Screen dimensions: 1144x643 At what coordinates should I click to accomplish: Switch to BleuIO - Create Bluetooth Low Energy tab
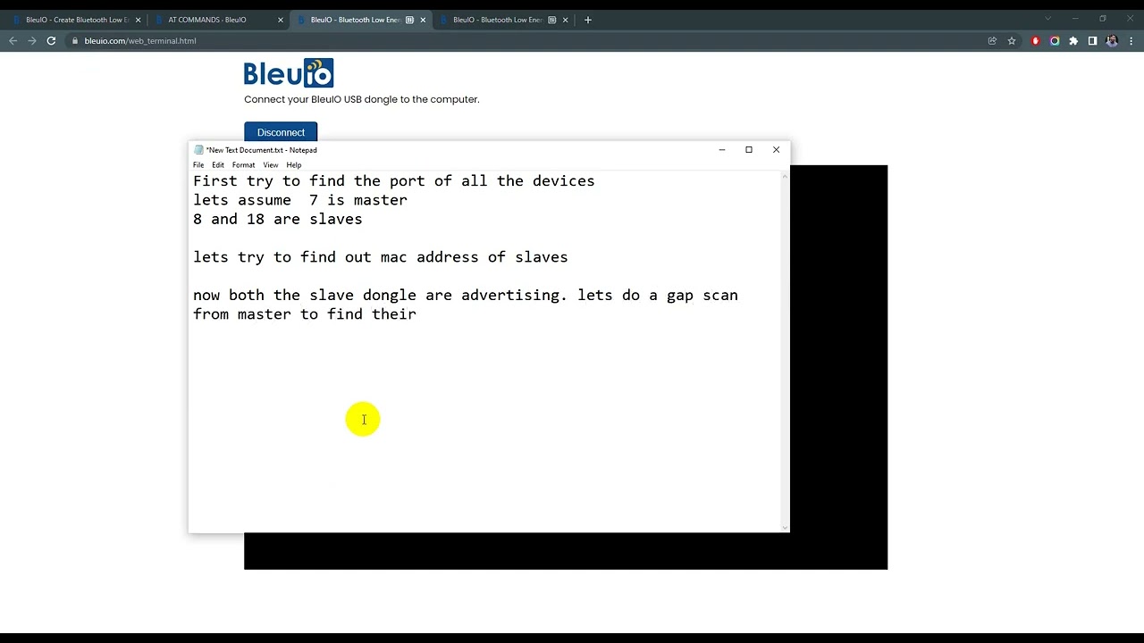(x=77, y=20)
